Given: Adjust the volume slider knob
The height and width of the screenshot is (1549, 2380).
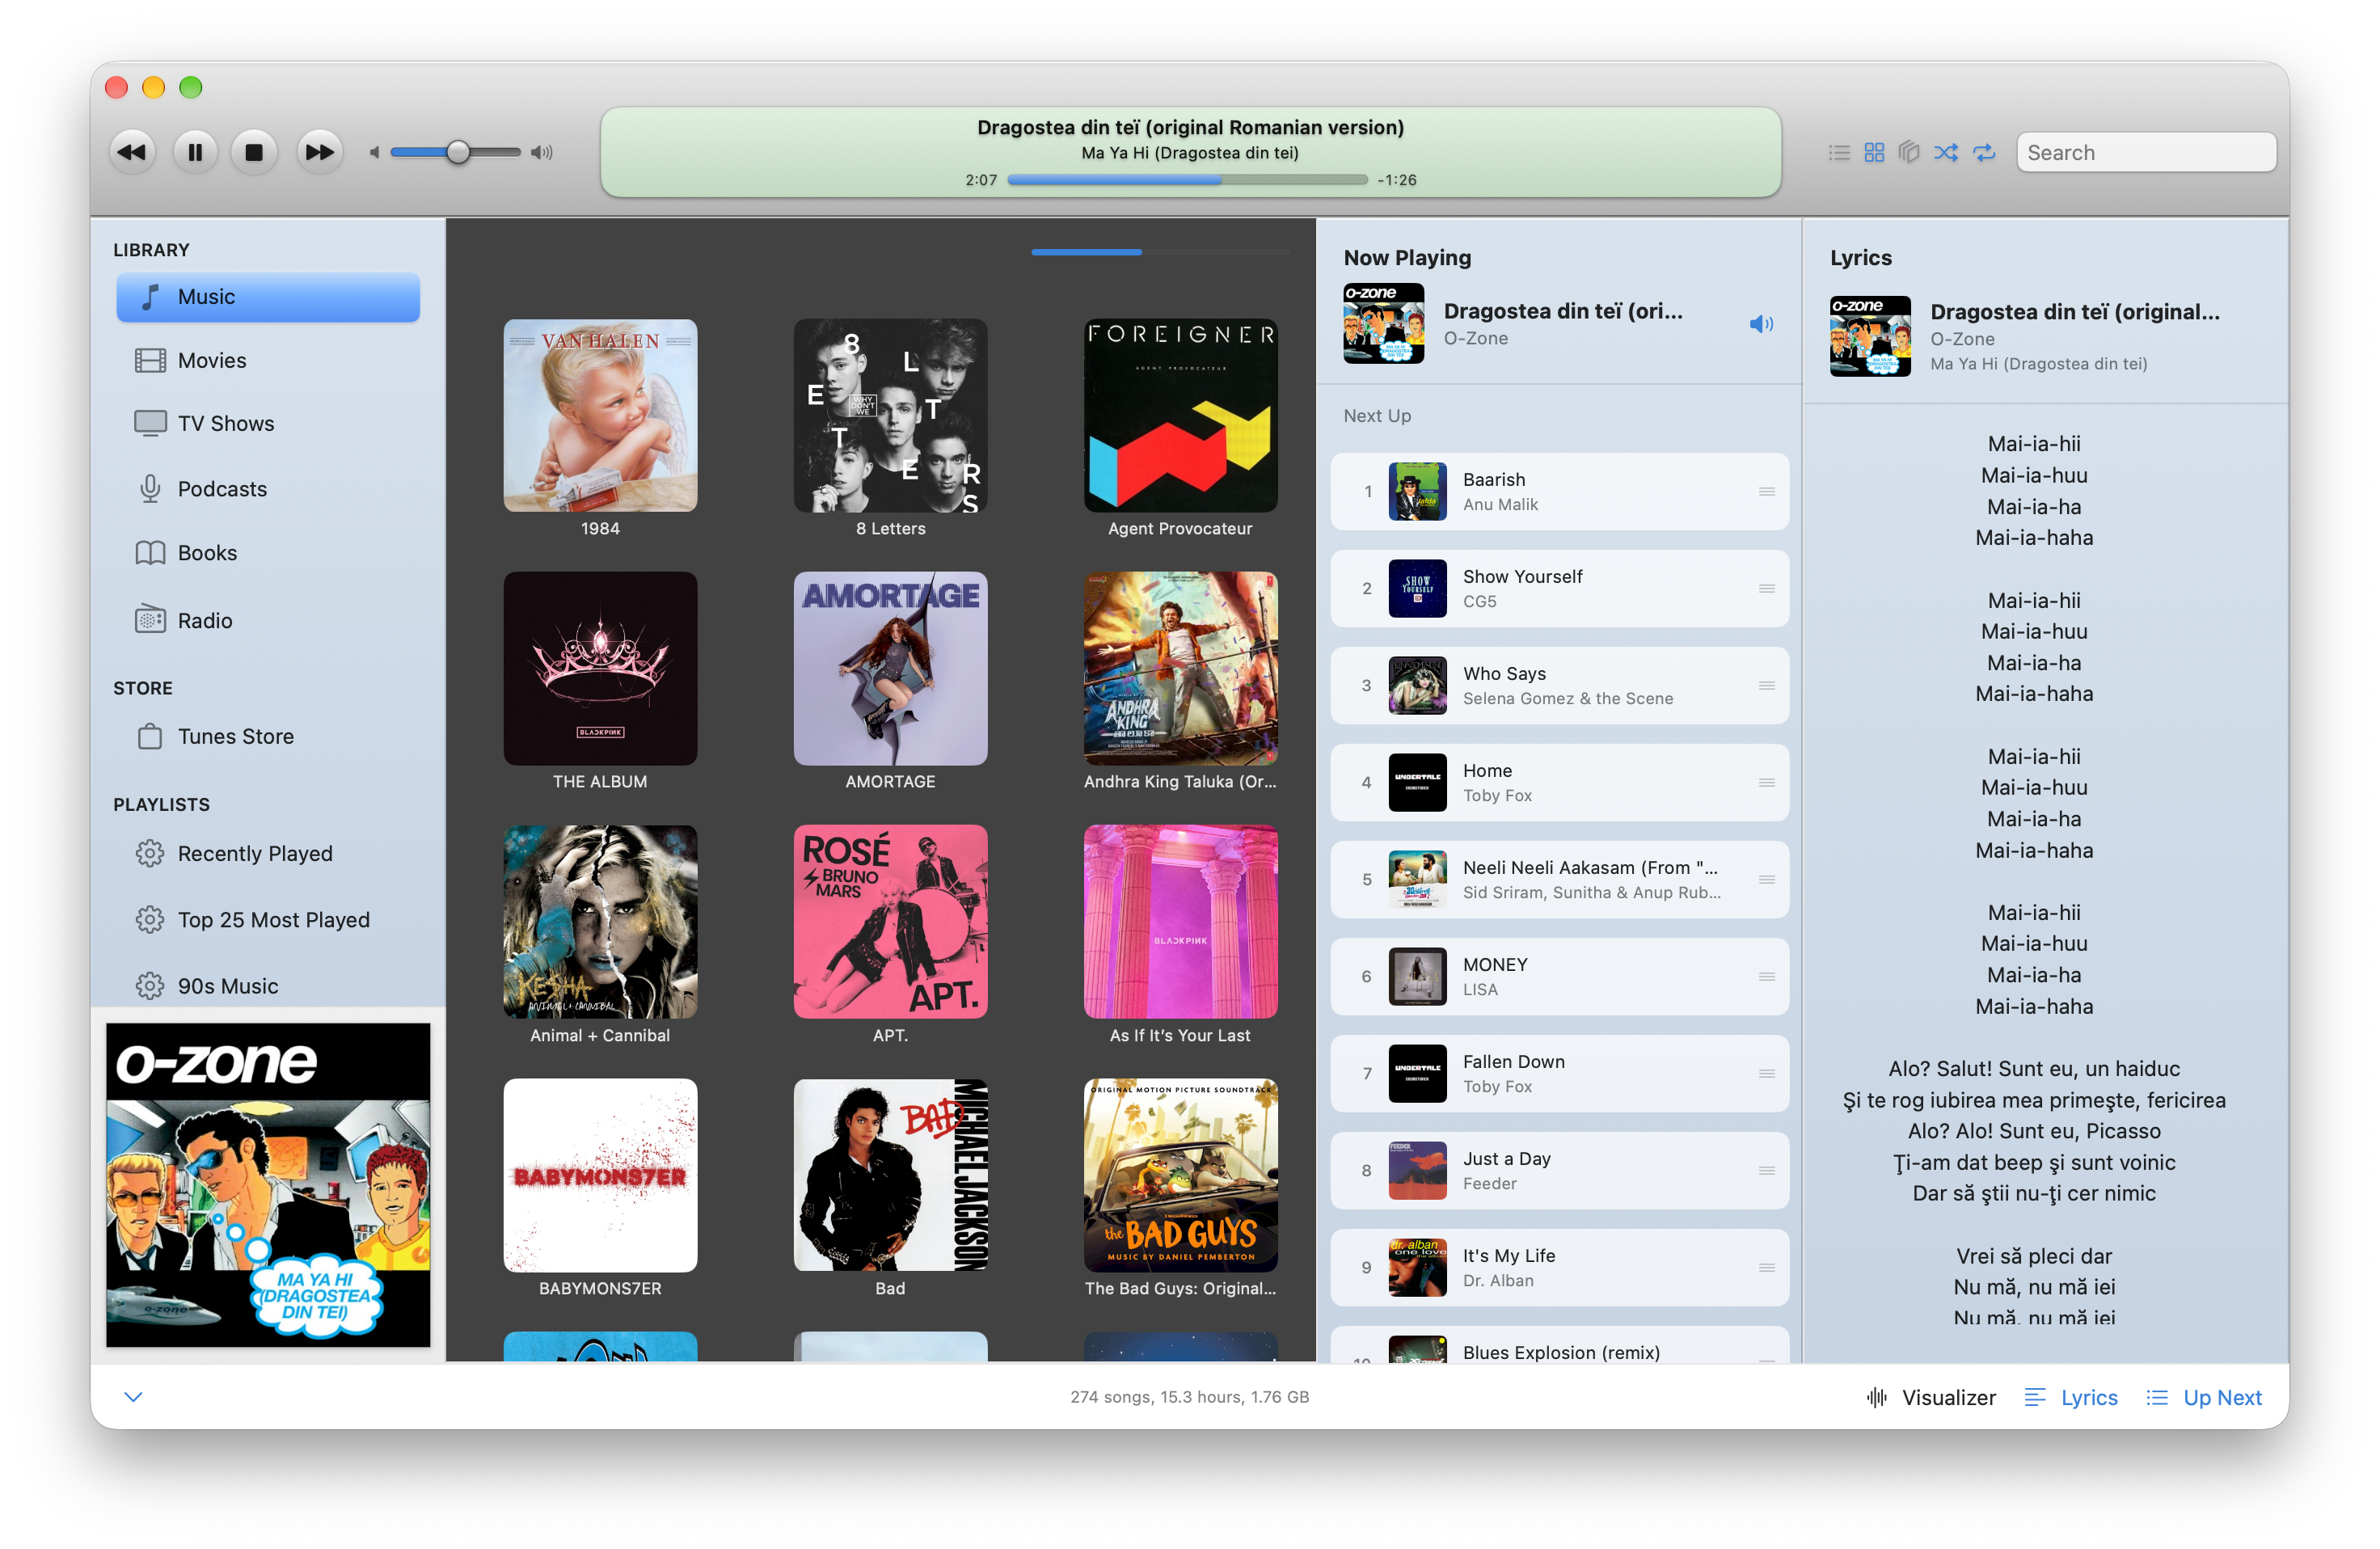Looking at the screenshot, I should (457, 153).
